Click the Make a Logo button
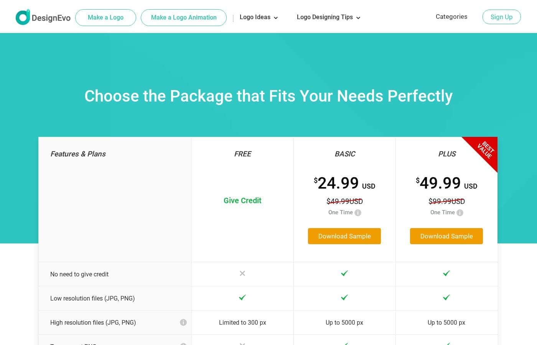537x345 pixels. (x=105, y=18)
